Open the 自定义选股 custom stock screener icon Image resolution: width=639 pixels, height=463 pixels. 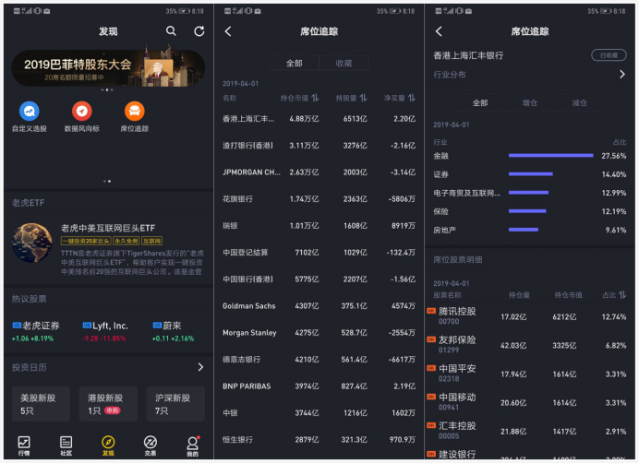point(30,117)
